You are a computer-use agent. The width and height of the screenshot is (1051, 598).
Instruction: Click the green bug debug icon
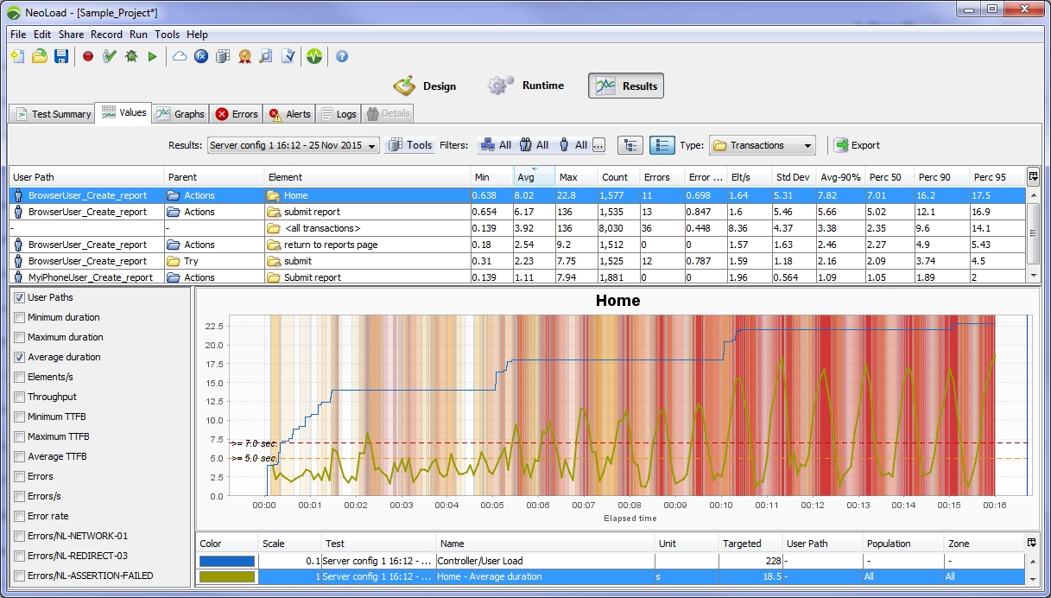click(130, 56)
